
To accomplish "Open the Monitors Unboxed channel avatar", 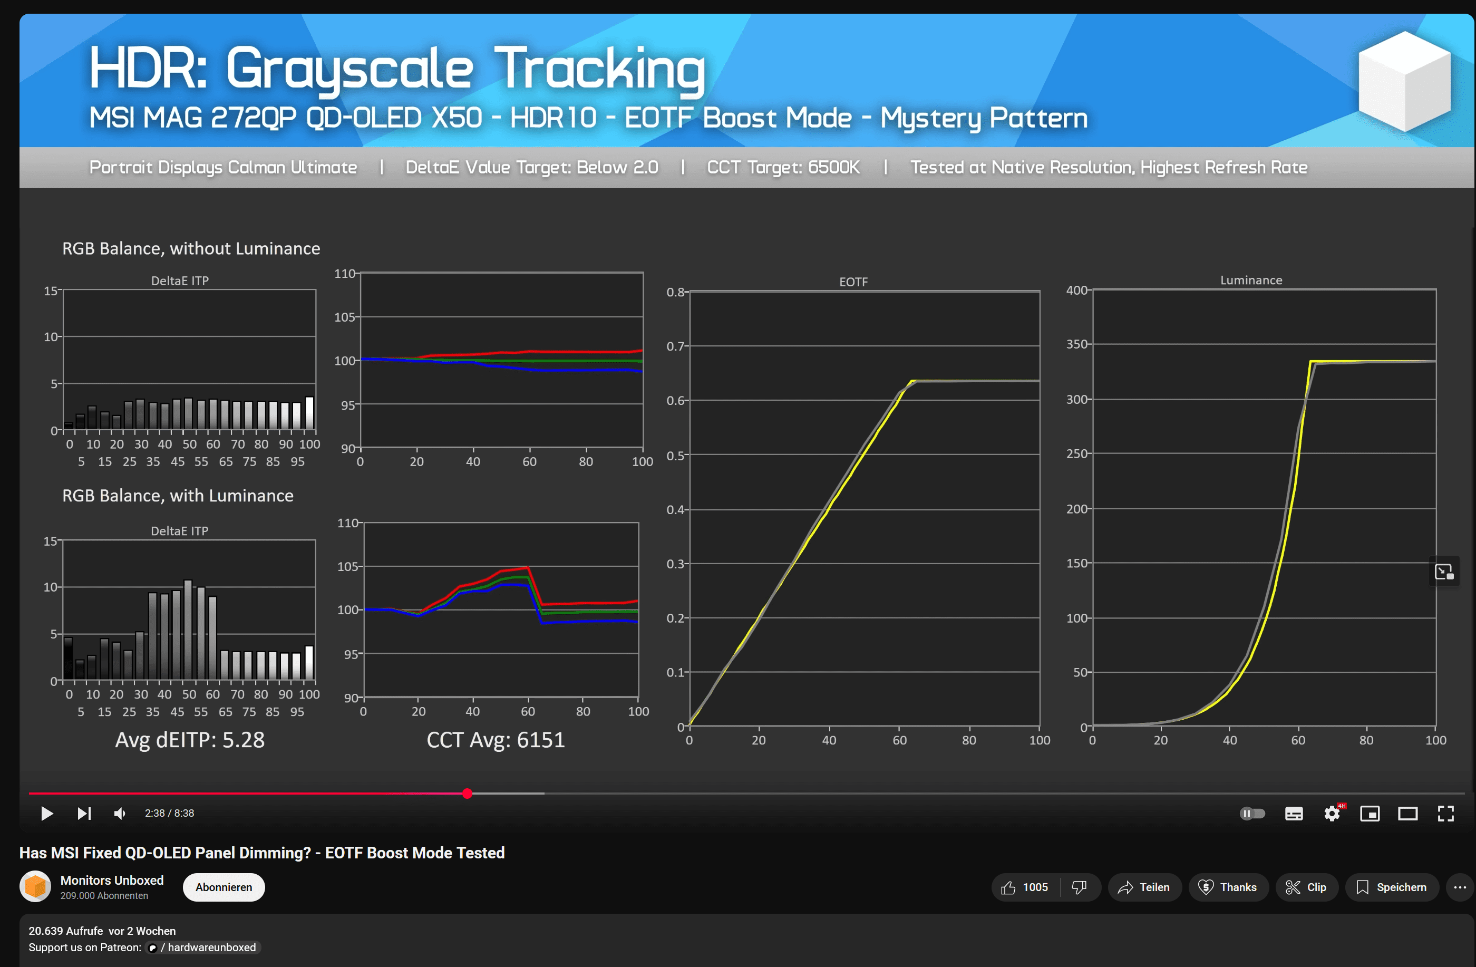I will click(x=35, y=886).
